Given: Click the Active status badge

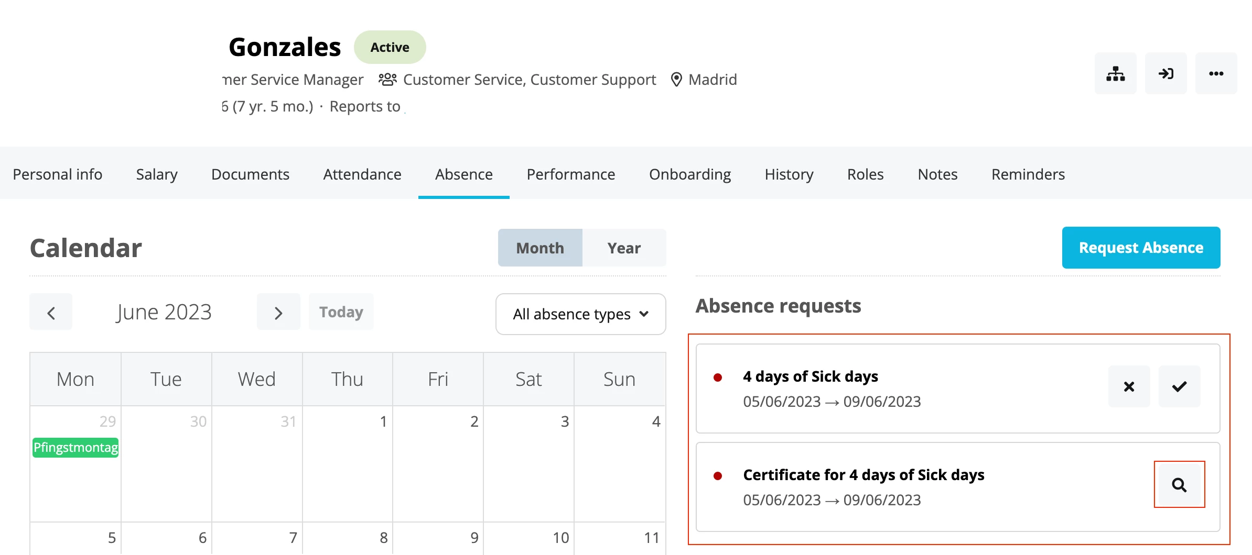Looking at the screenshot, I should [390, 47].
